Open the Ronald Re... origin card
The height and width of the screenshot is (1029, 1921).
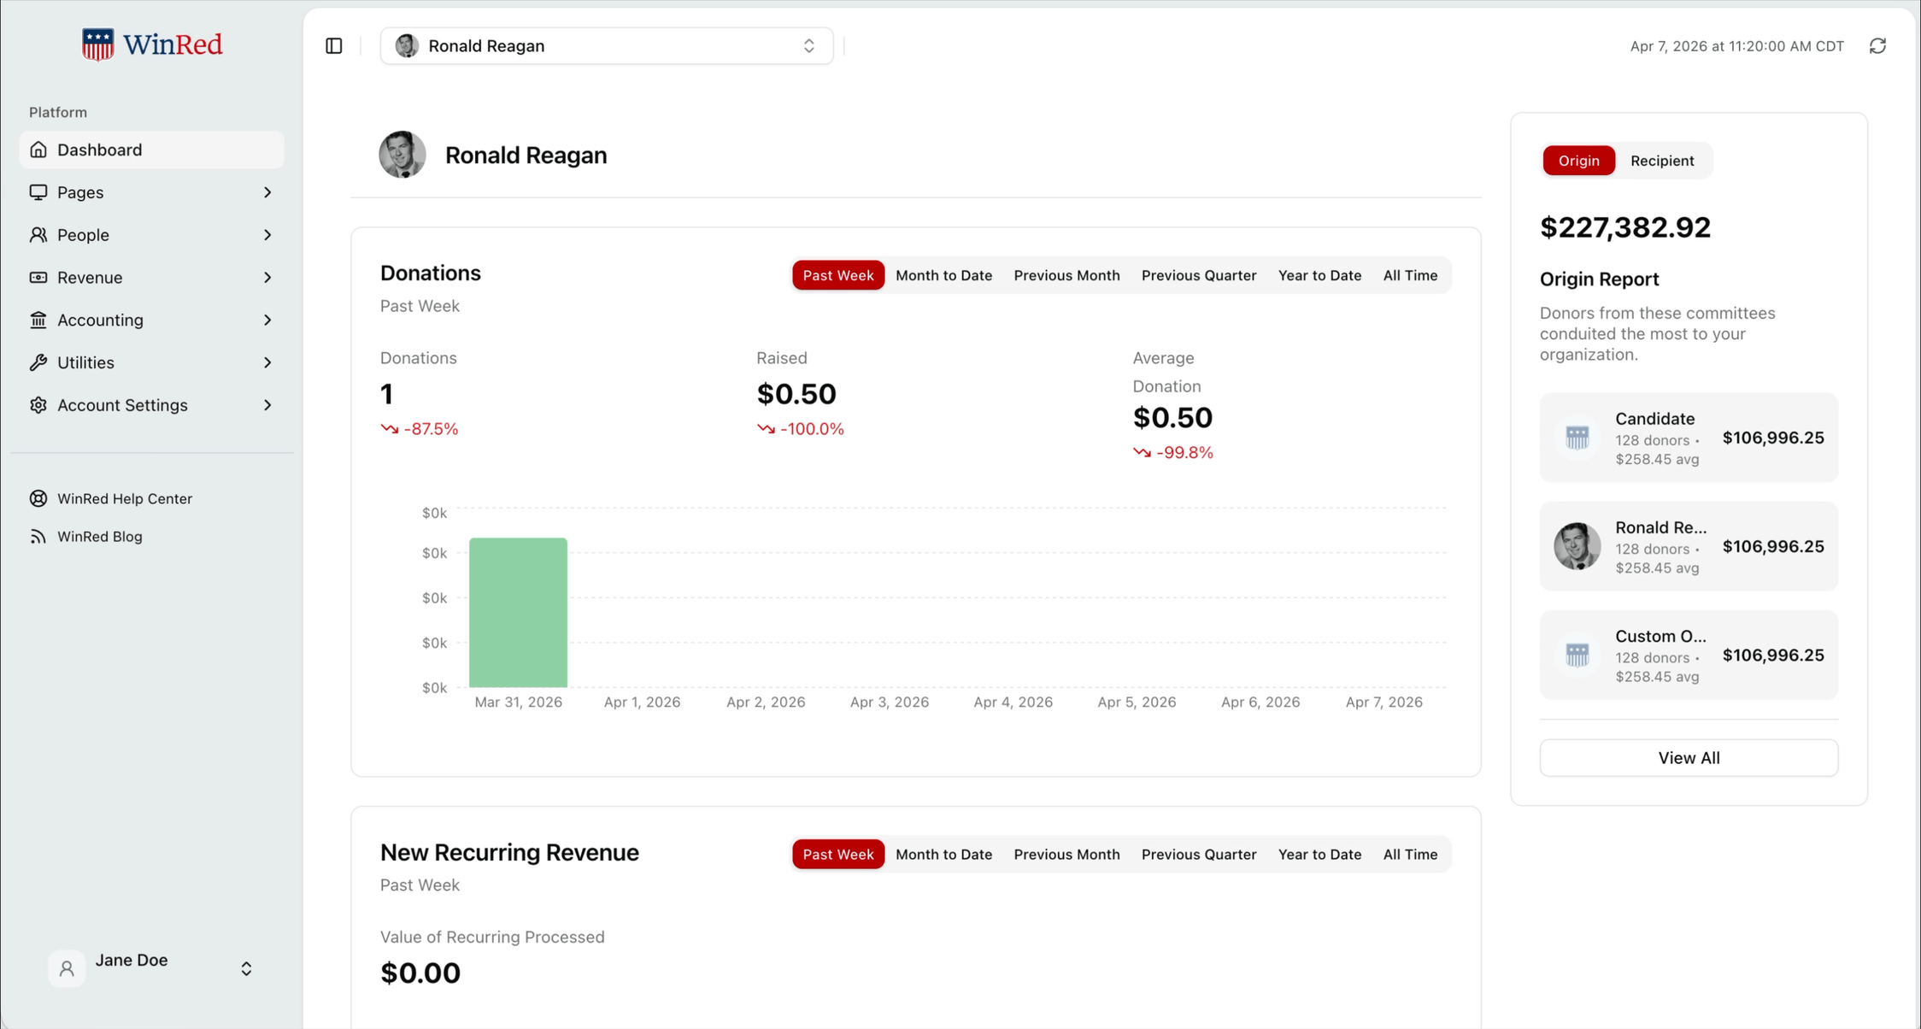pos(1689,546)
